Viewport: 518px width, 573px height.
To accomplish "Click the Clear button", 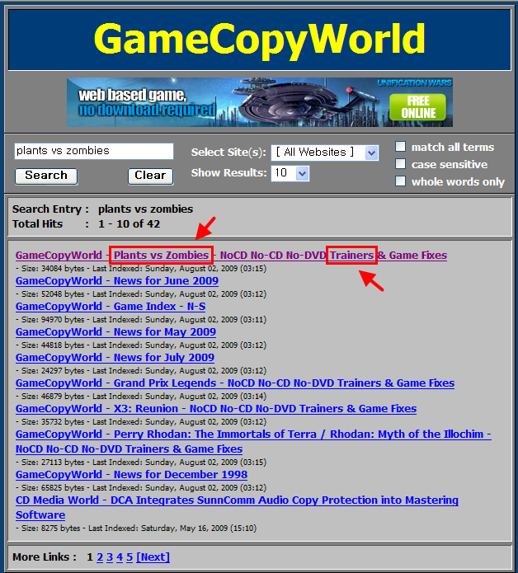I will (150, 176).
